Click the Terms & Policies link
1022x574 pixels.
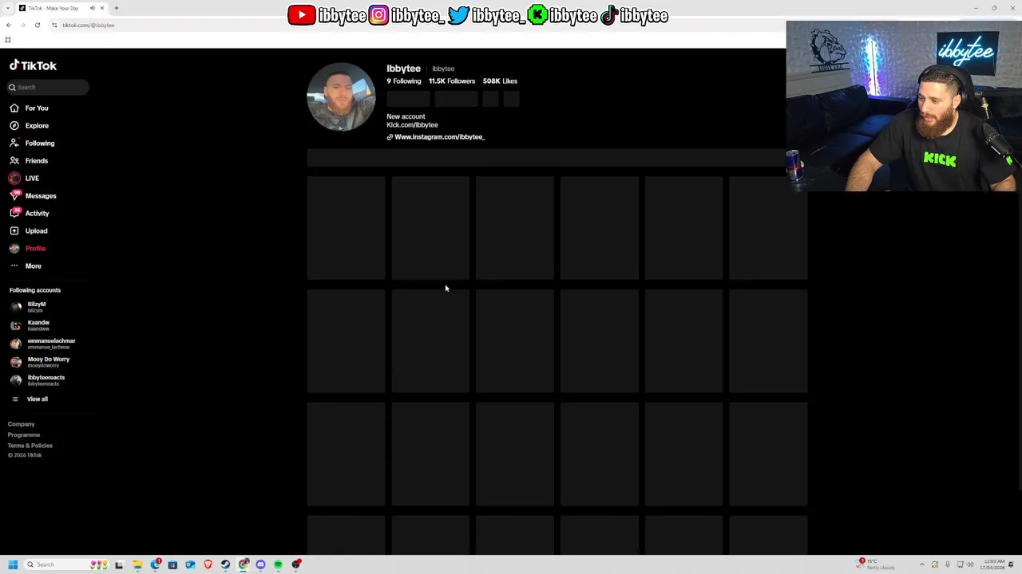click(30, 446)
